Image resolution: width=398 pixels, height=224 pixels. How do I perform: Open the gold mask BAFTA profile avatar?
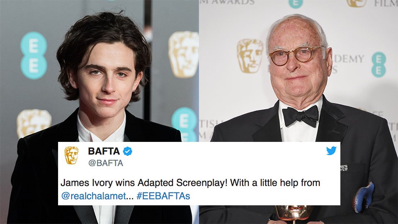click(x=71, y=155)
